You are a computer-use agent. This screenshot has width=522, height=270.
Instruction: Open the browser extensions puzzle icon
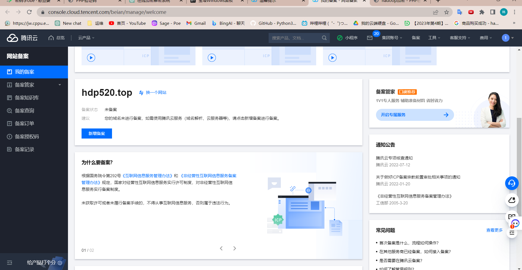(482, 12)
